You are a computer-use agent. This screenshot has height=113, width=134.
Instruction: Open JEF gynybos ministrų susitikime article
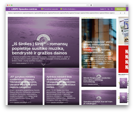(x=23, y=82)
